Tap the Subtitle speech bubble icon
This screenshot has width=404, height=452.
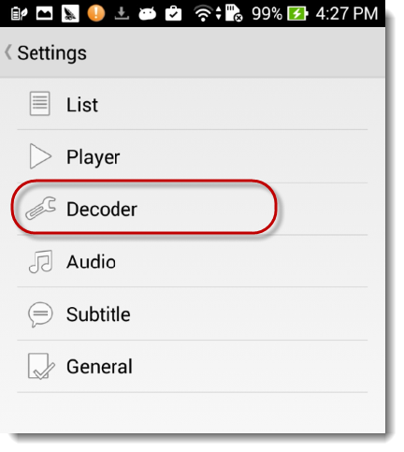coord(40,314)
